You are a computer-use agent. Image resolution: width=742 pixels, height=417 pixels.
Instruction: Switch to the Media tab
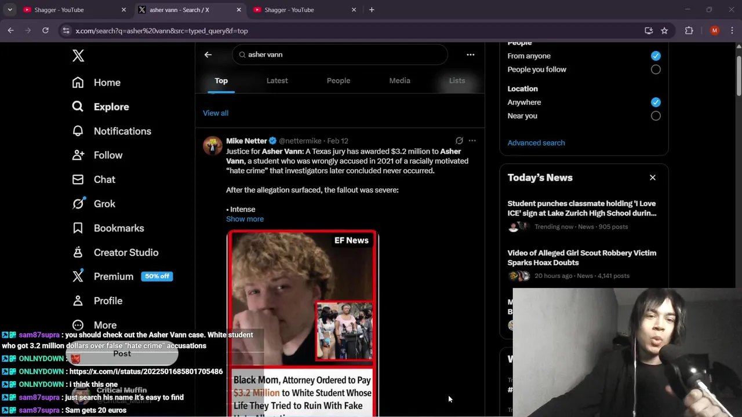coord(399,81)
